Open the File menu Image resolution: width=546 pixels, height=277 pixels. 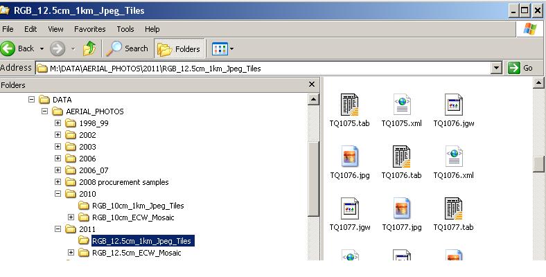[8, 29]
